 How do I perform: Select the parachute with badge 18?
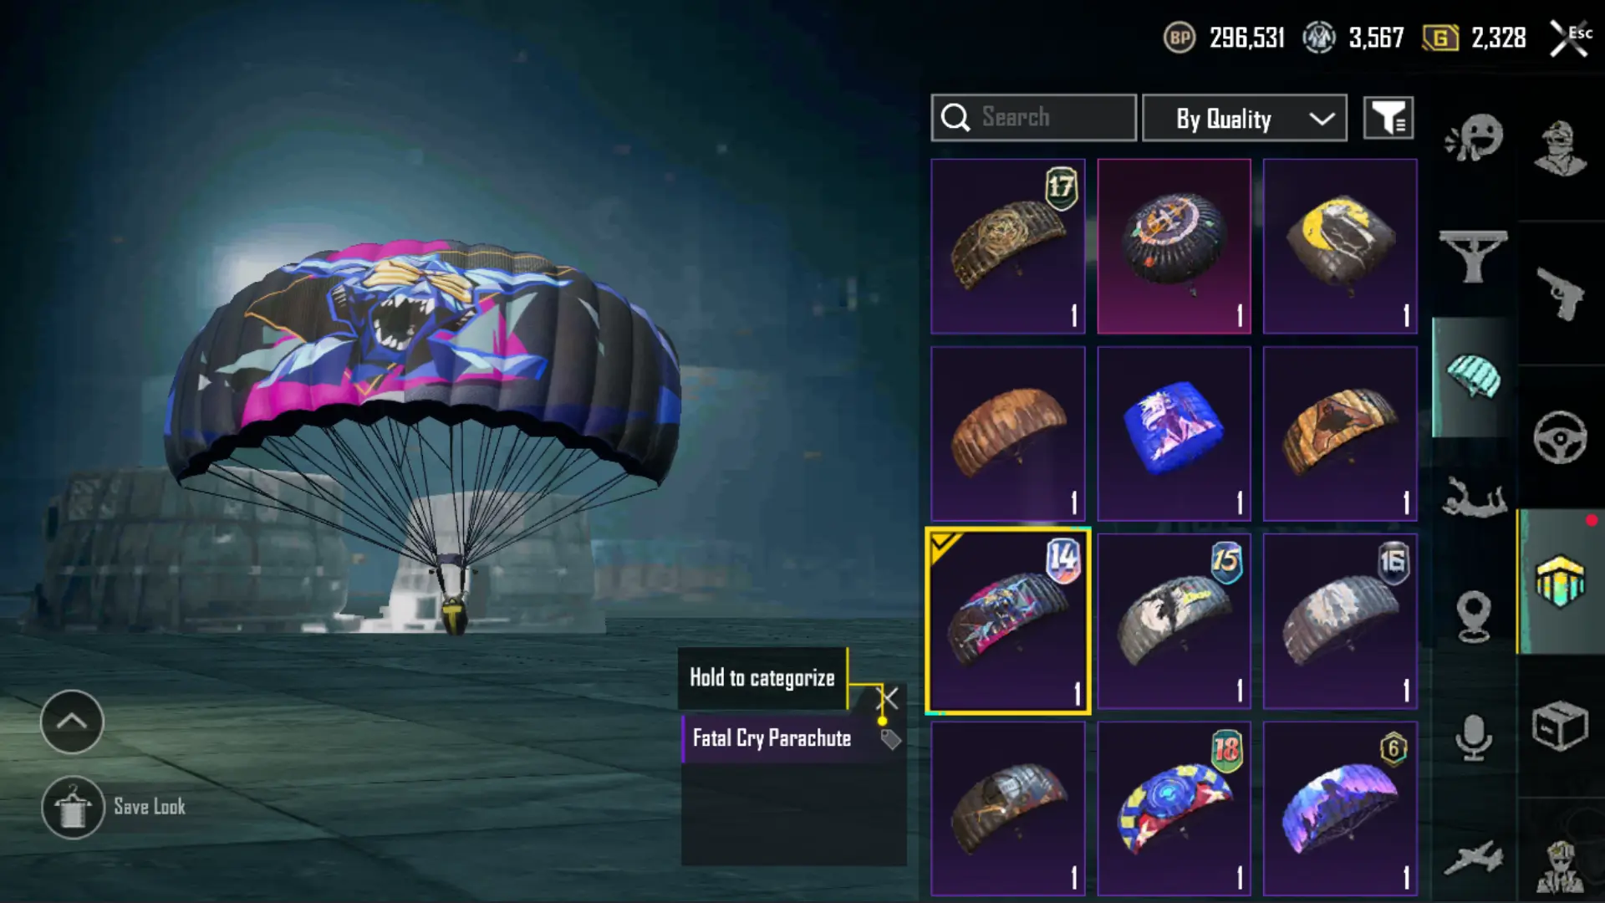click(x=1174, y=809)
